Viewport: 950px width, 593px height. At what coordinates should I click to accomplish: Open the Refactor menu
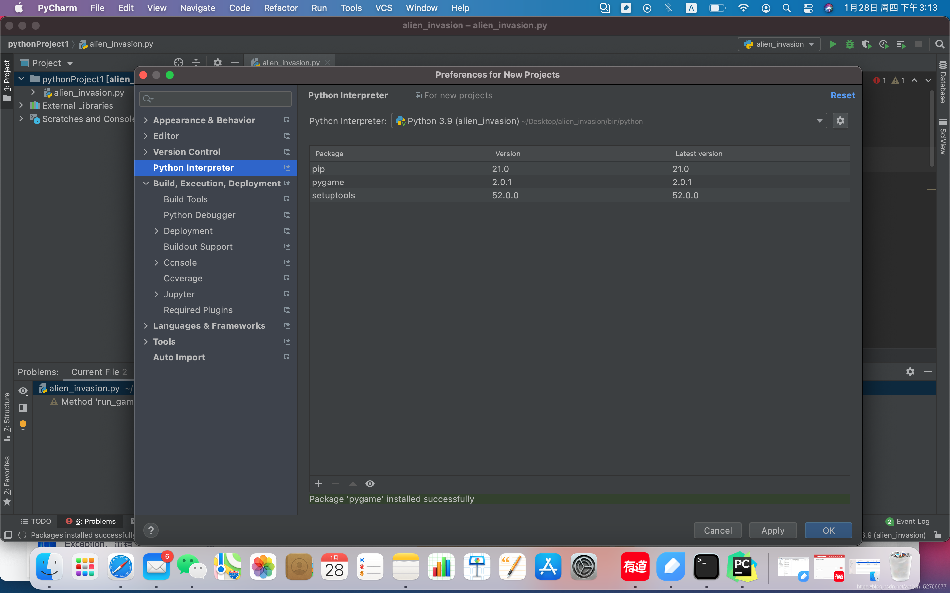pos(280,8)
